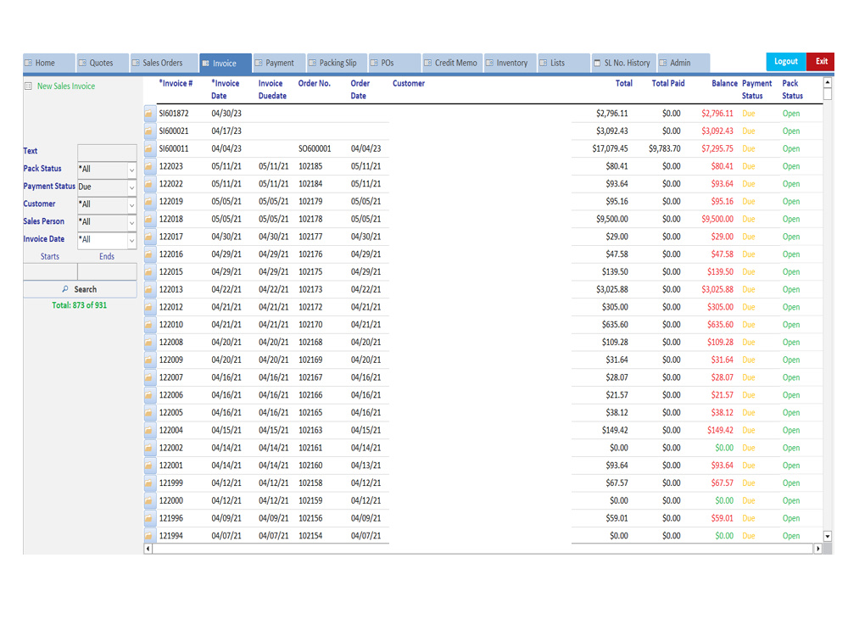Create a New Sales Invoice
The height and width of the screenshot is (636, 848).
tap(66, 86)
